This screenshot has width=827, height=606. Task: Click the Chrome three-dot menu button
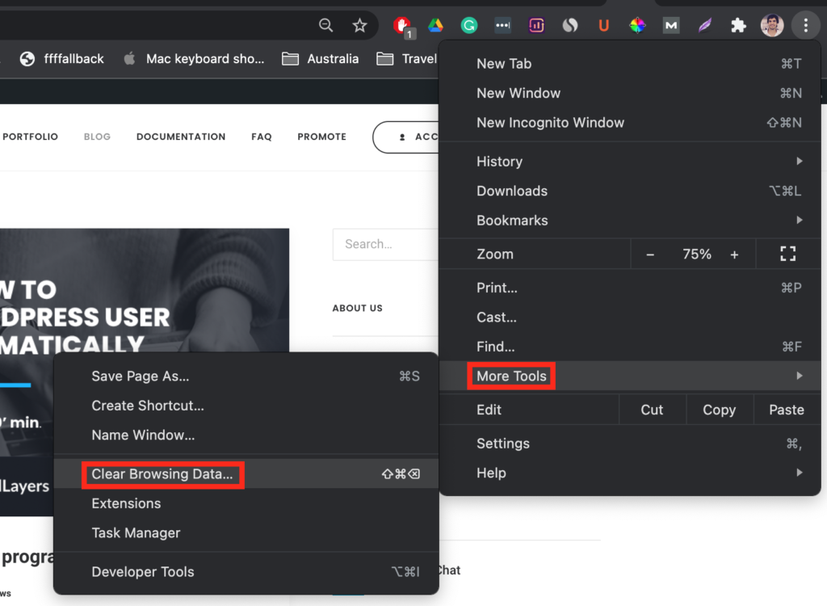tap(806, 25)
